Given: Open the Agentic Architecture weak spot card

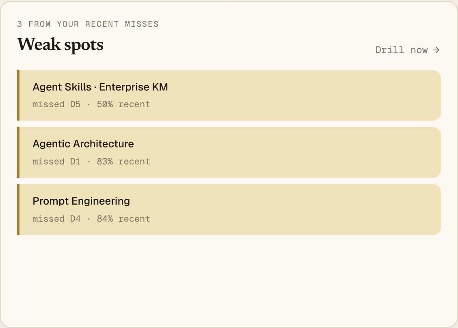Looking at the screenshot, I should 229,152.
